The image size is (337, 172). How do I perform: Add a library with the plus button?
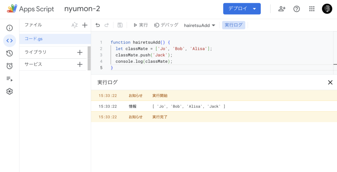pyautogui.click(x=80, y=52)
